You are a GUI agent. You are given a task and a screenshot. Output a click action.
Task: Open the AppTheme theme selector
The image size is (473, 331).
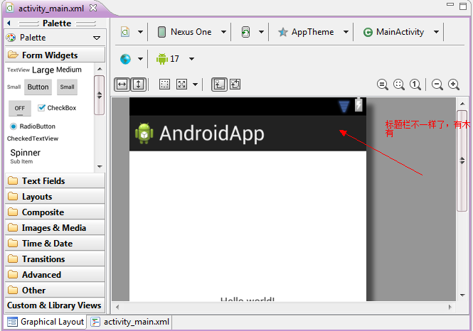click(313, 32)
